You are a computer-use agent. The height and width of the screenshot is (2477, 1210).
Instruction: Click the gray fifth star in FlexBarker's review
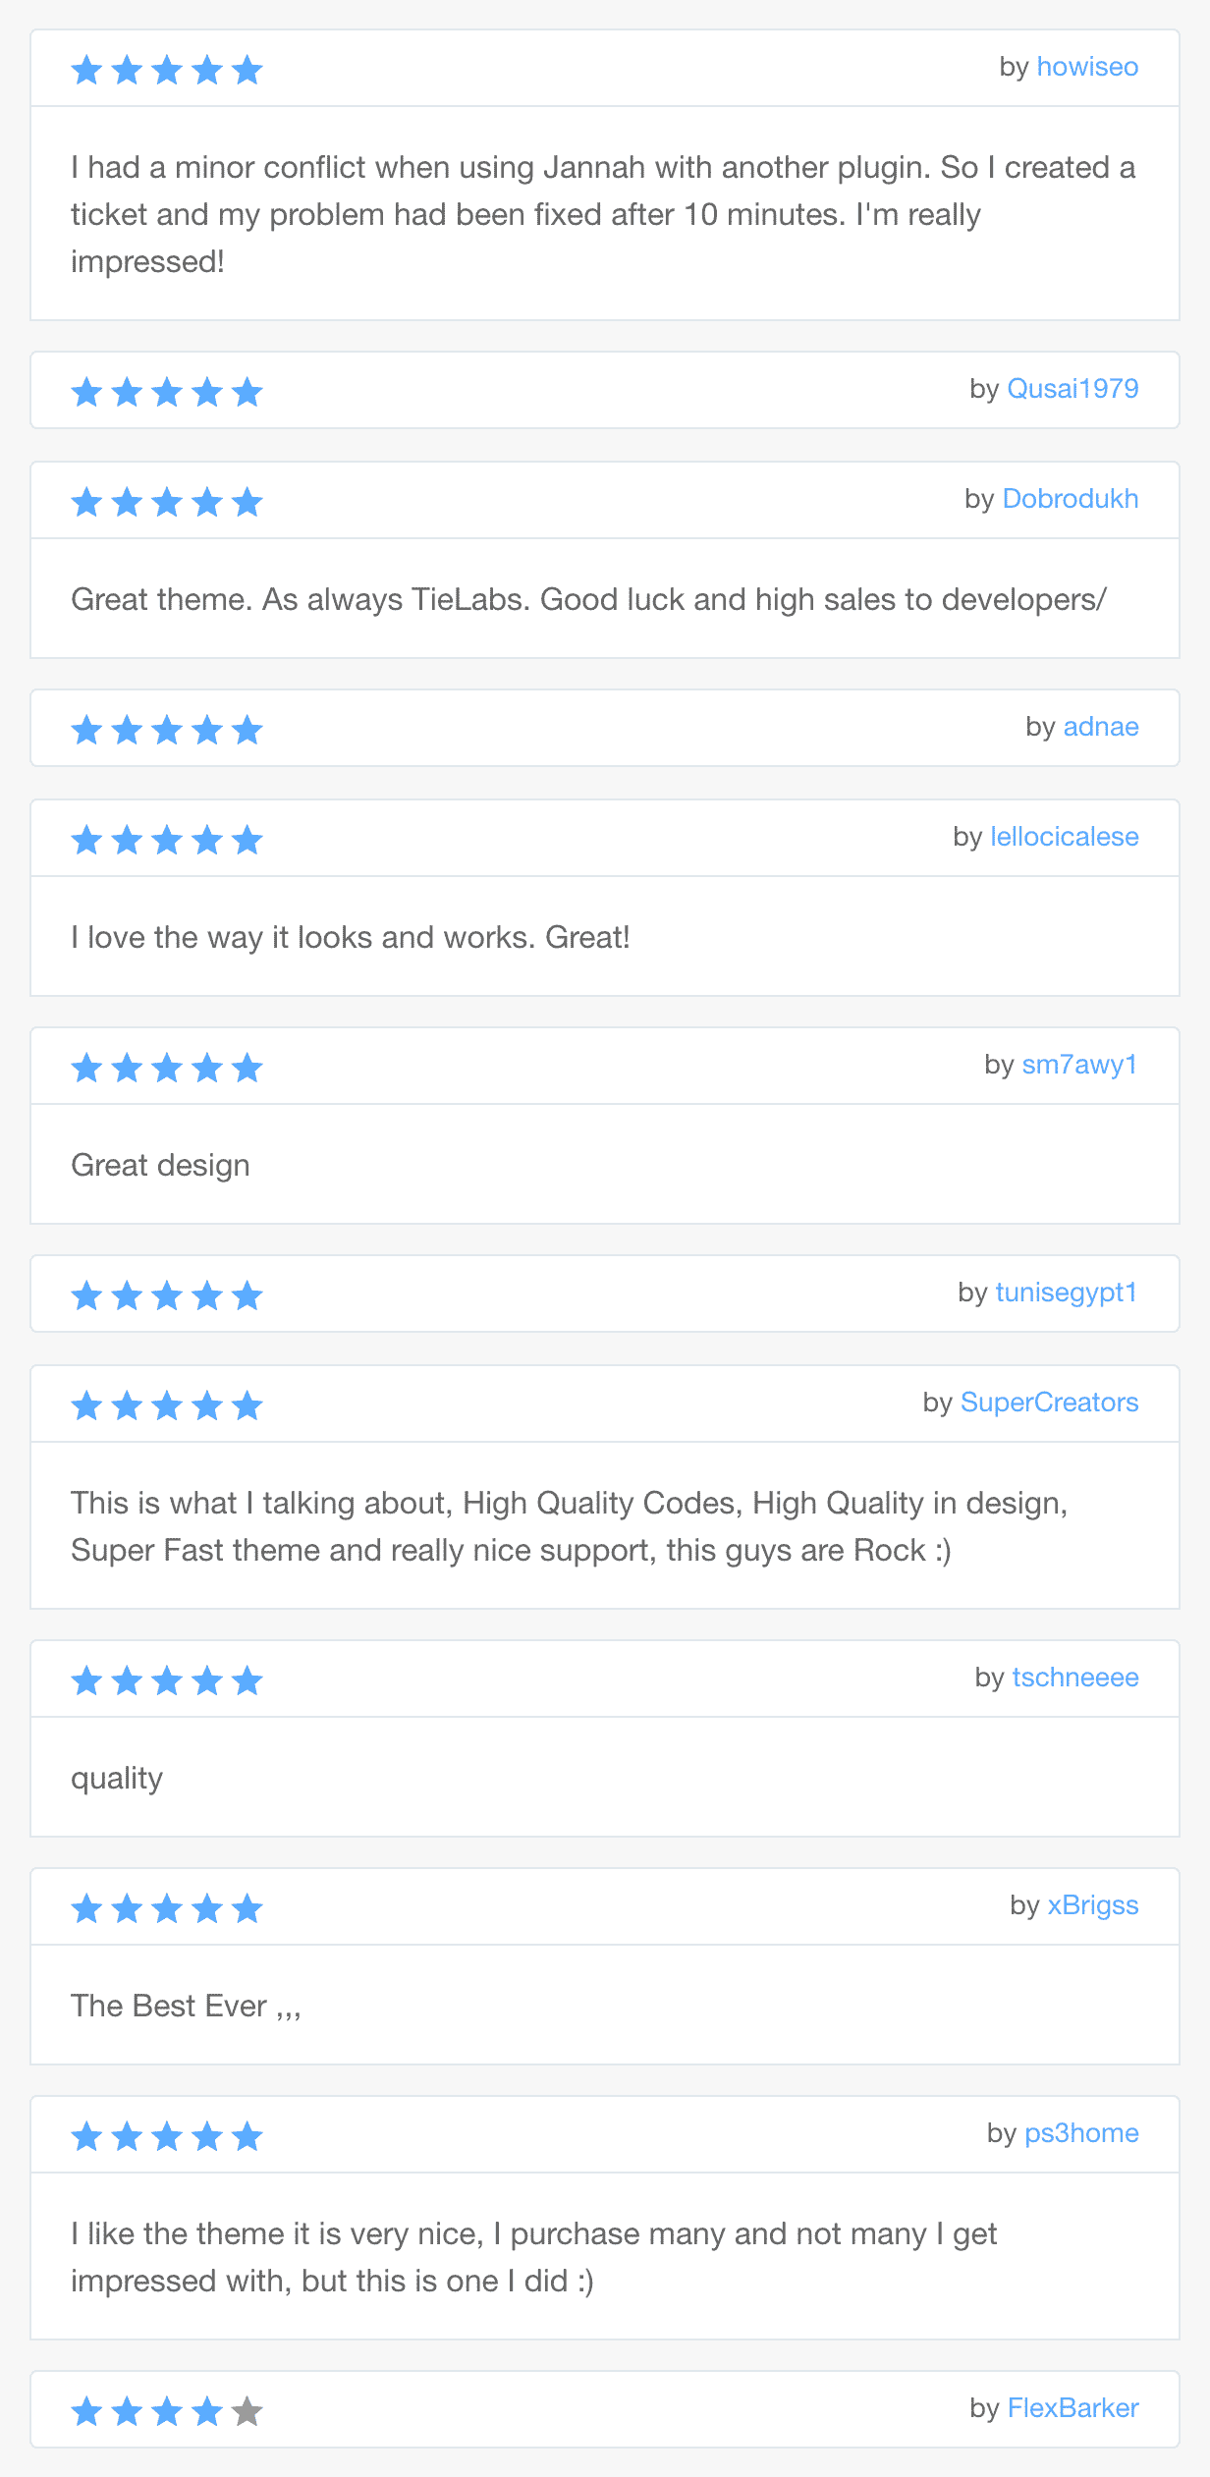tap(247, 2411)
